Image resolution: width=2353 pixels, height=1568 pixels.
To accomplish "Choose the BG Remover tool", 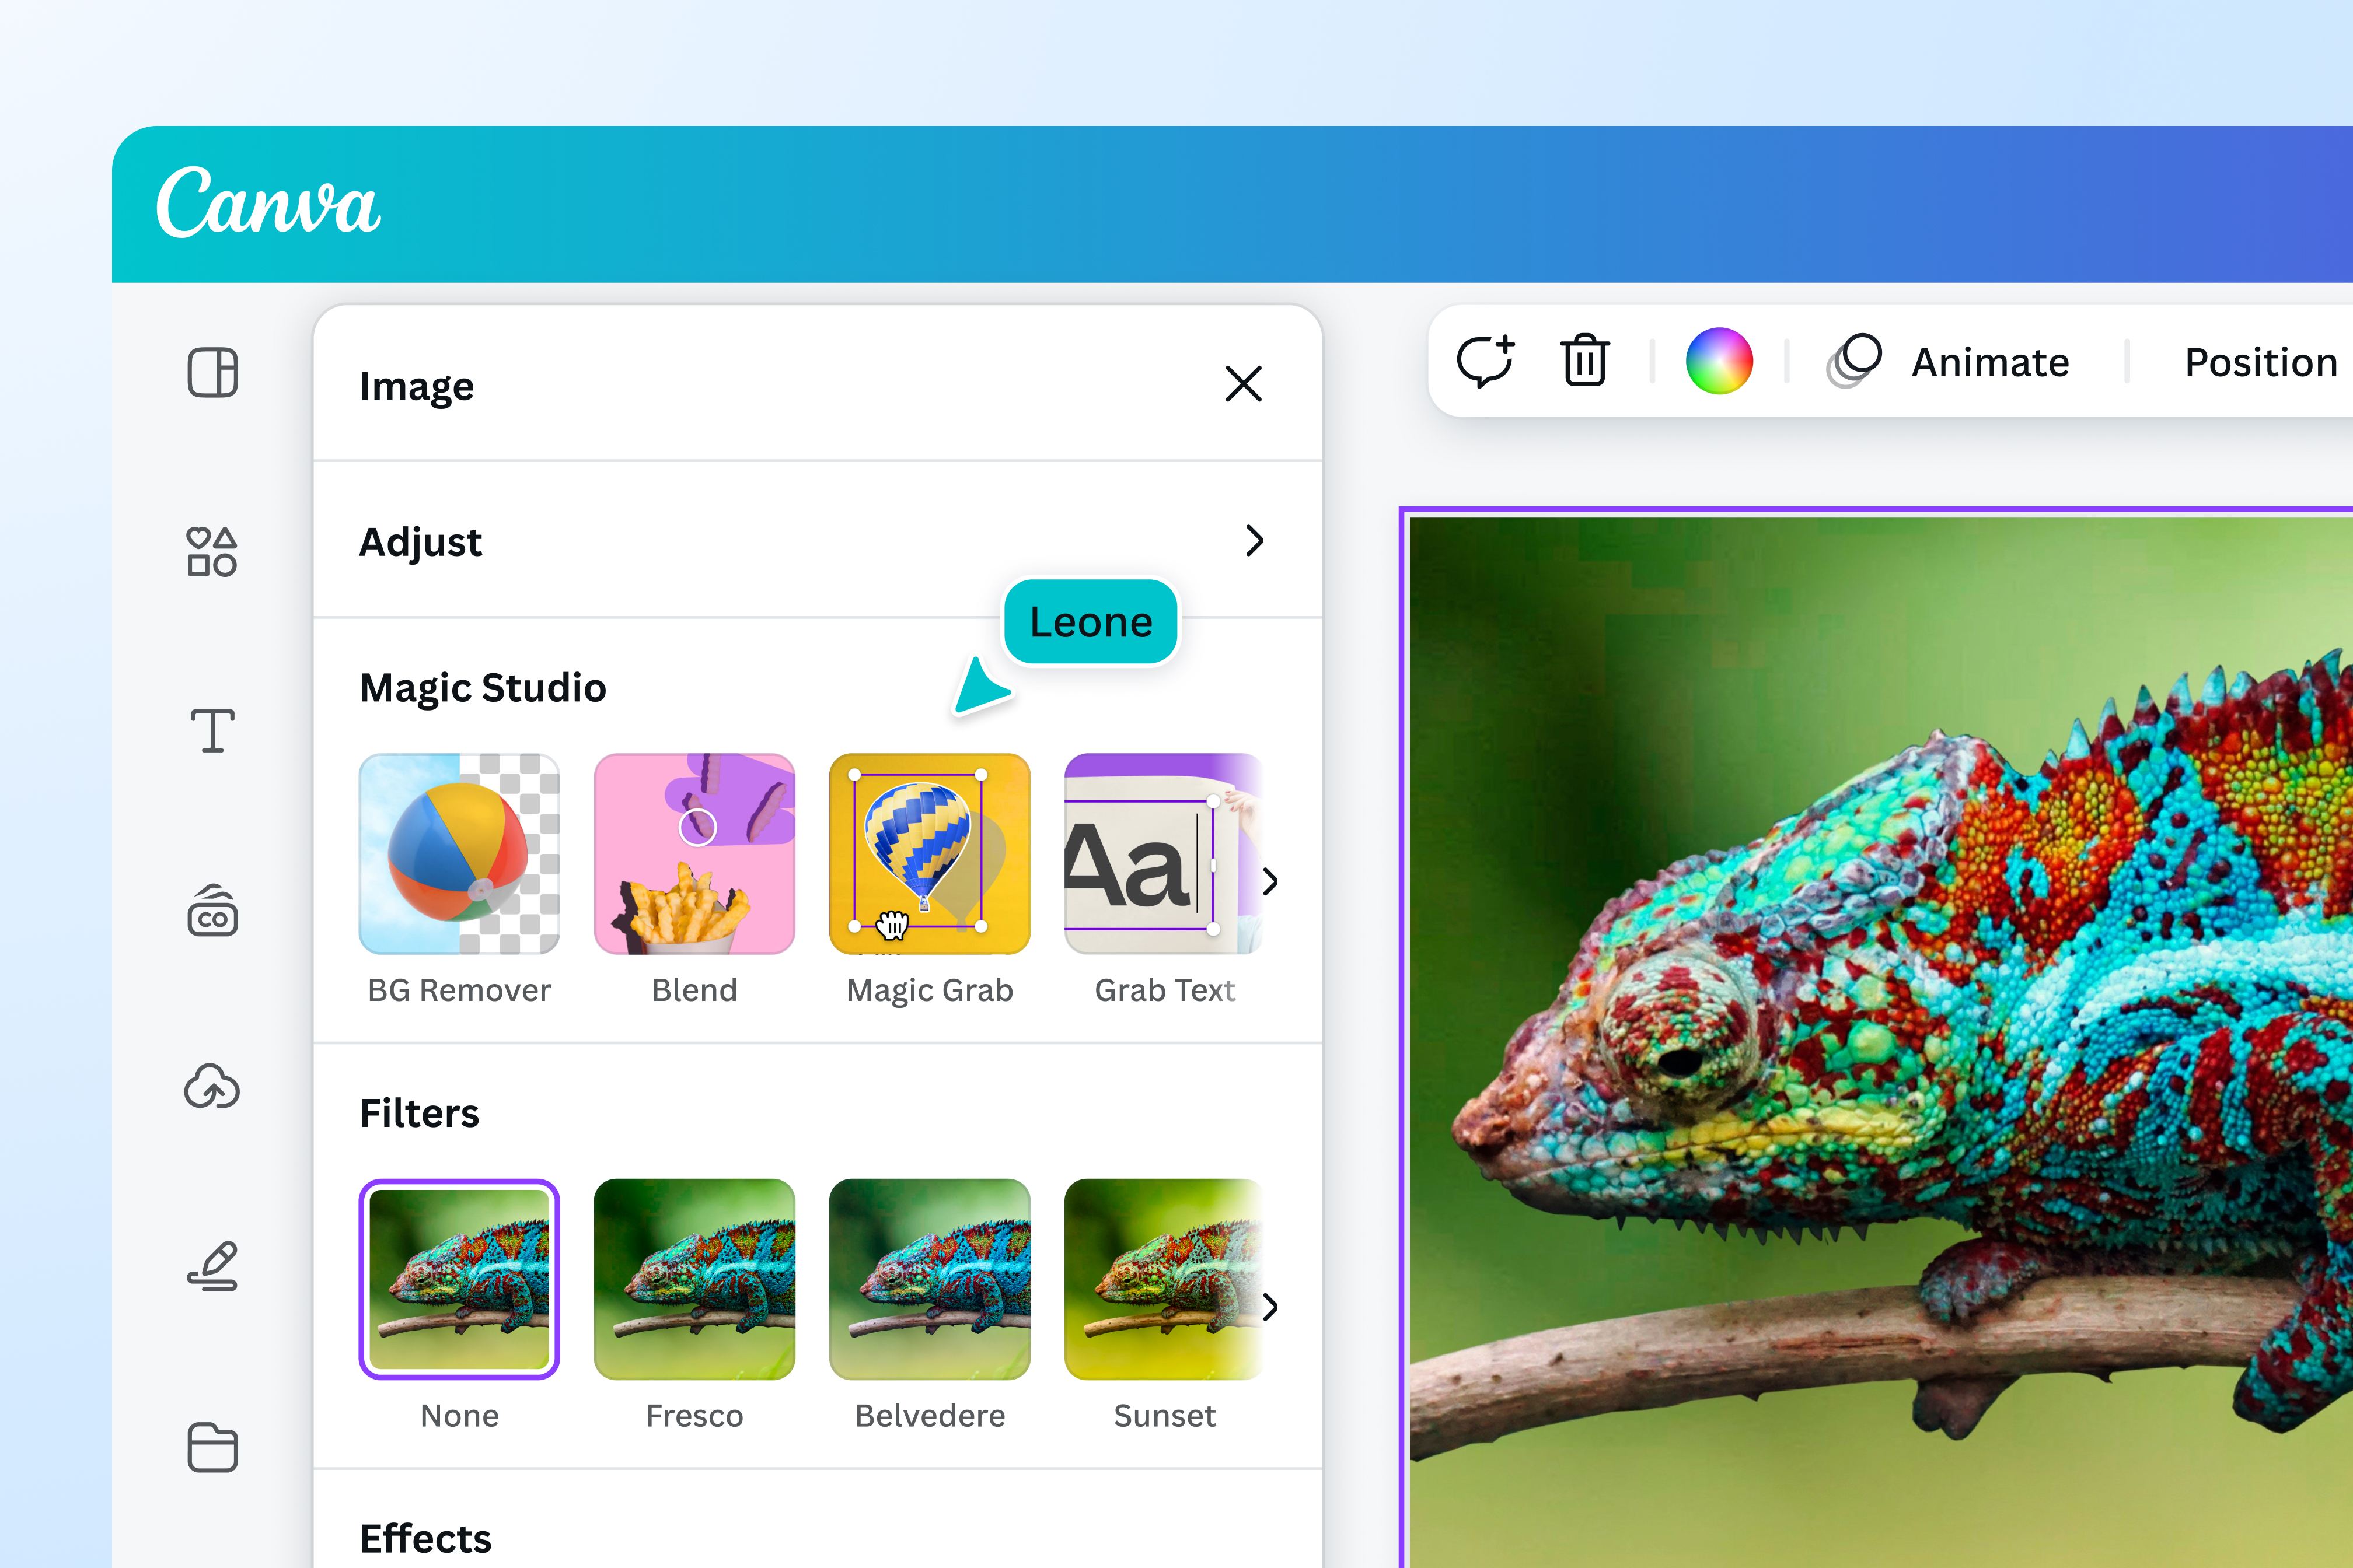I will coord(459,854).
